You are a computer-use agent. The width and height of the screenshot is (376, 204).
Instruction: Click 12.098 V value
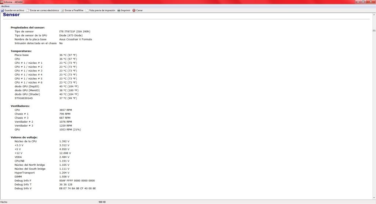tap(65, 153)
